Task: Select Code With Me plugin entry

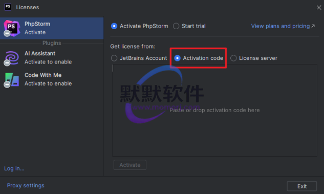Action: [x=52, y=79]
